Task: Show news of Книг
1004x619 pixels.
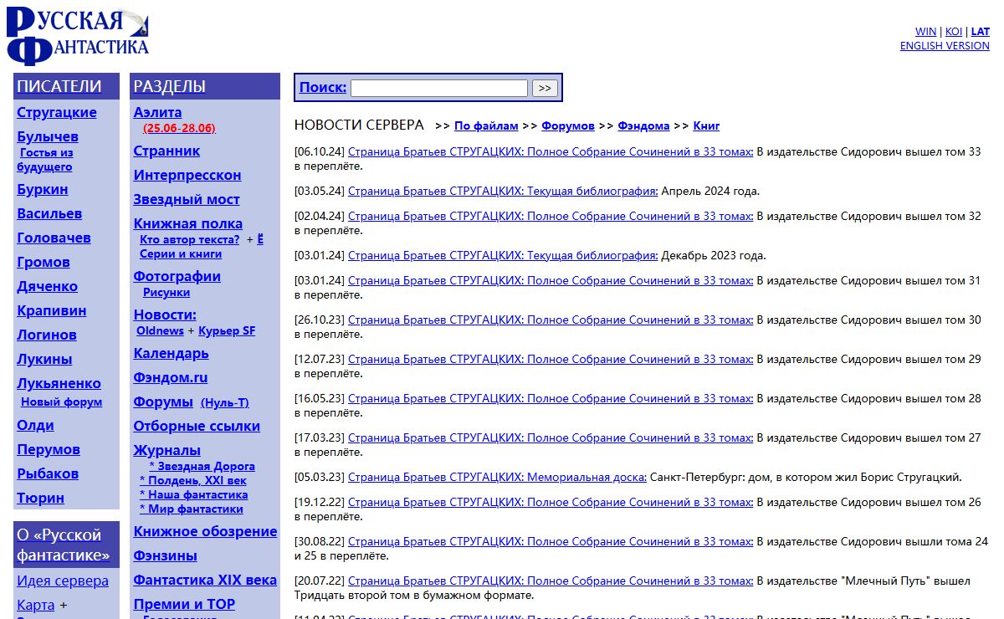Action: click(707, 125)
